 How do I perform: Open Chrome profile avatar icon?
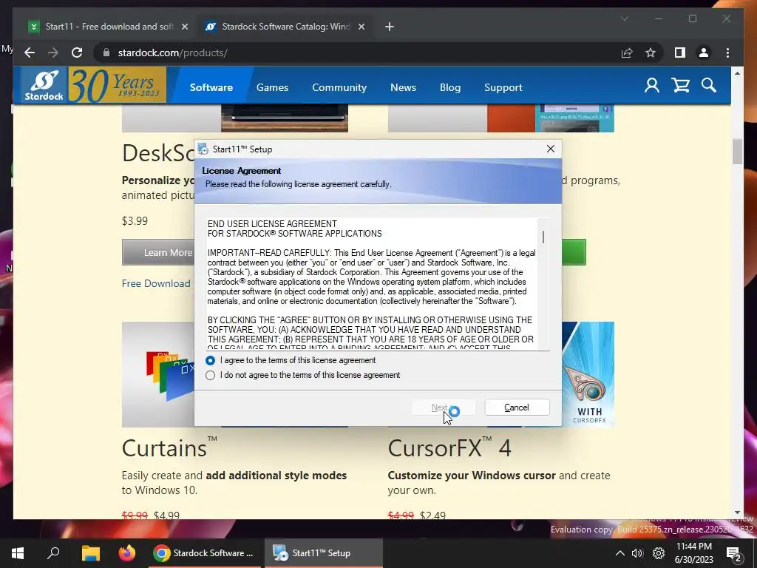[704, 53]
